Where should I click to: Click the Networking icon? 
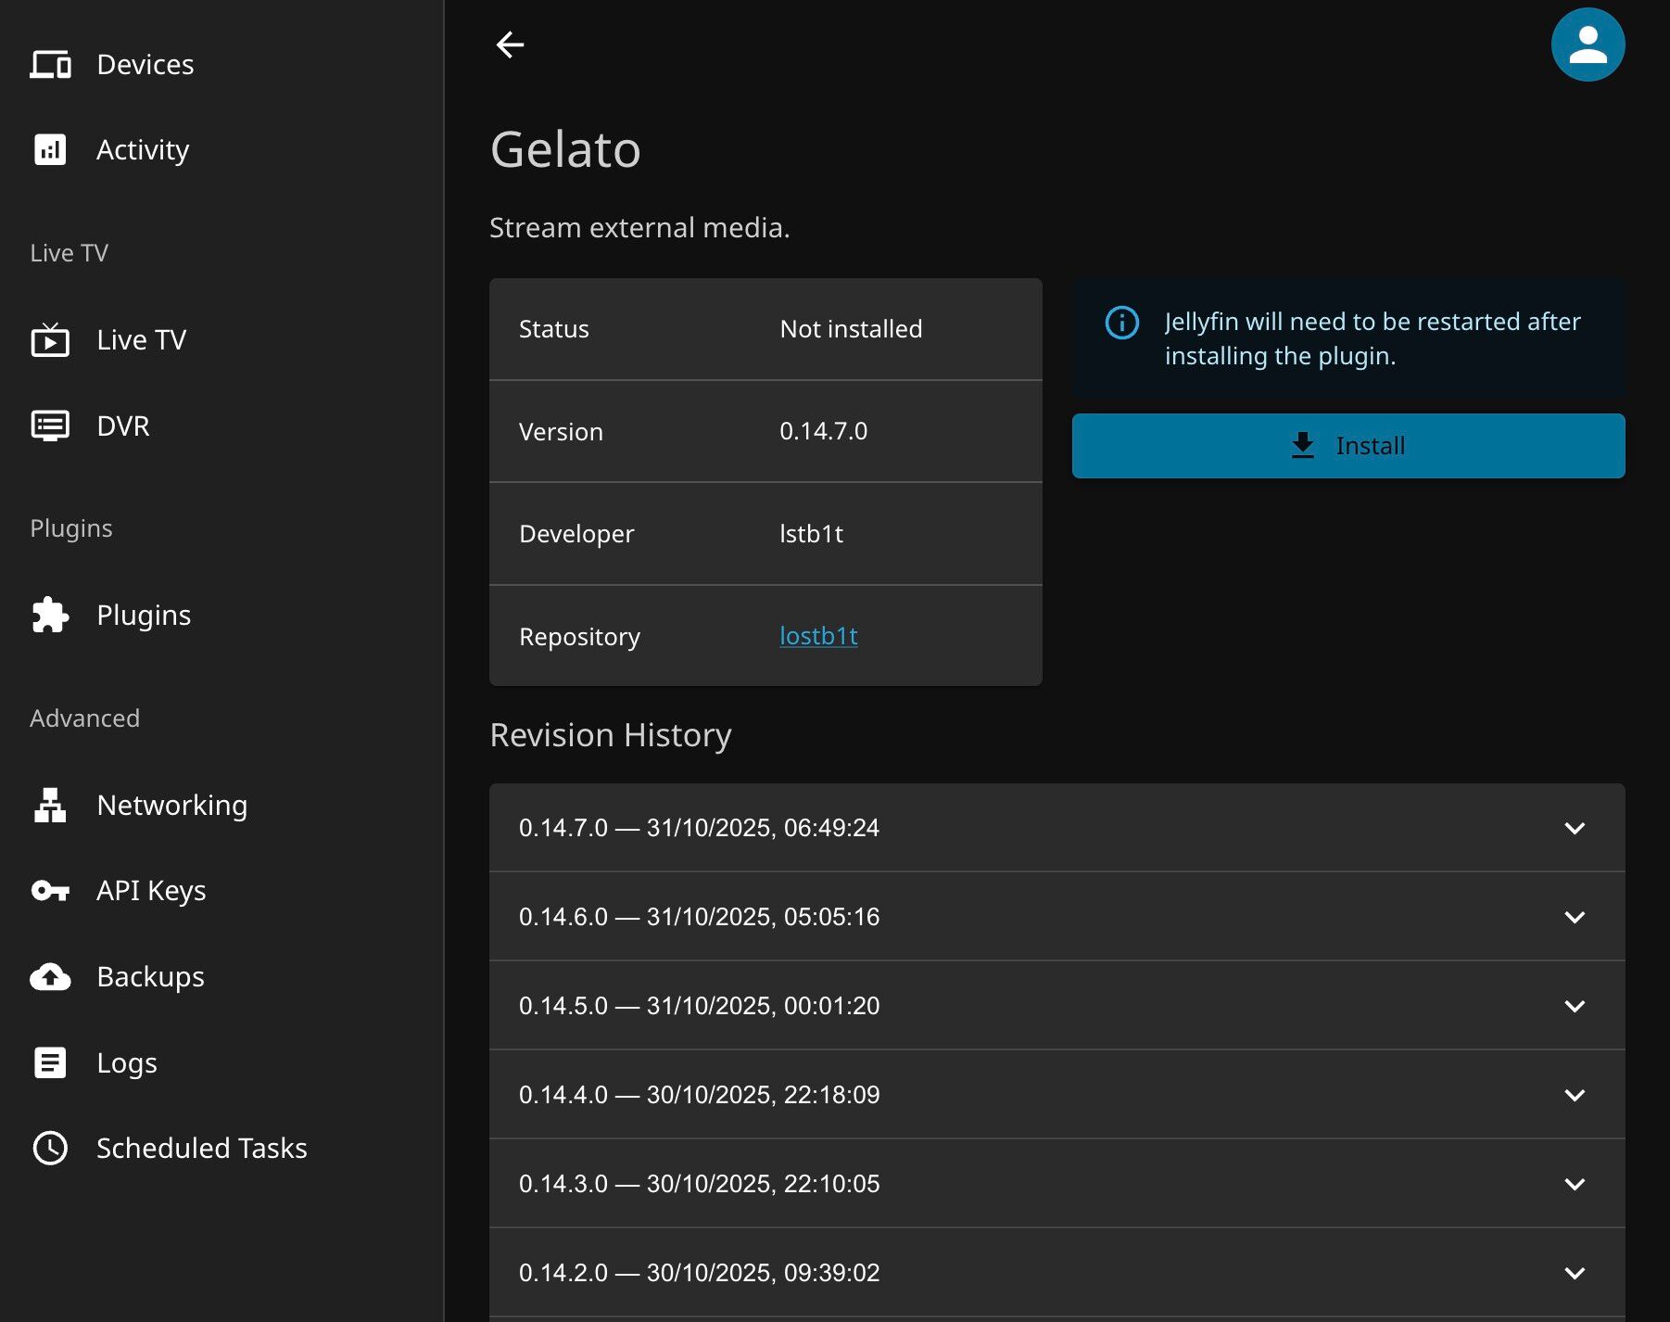pos(50,805)
